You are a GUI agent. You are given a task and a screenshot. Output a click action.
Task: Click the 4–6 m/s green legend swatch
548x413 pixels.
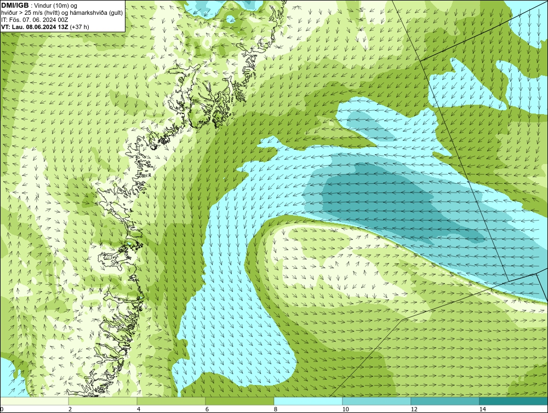[171, 401]
